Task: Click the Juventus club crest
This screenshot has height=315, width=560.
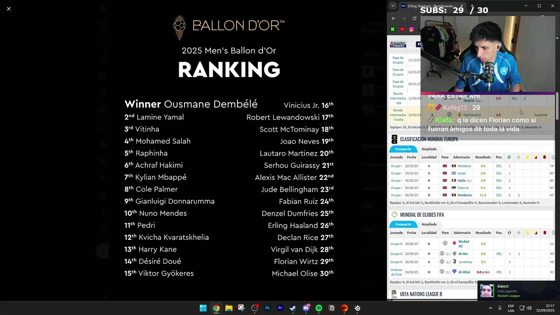Action: tap(455, 262)
